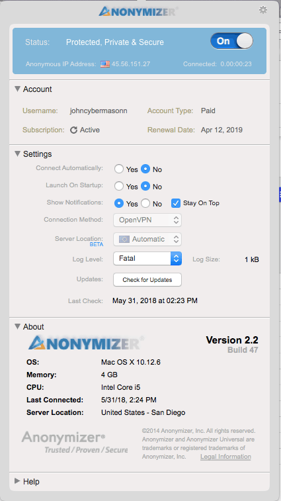281x501 pixels.
Task: Click the last connected time 5/31/18, 2:24 PM
Action: (x=129, y=400)
